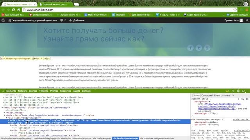
Task: Open the Make Your Website bookmark
Action: (96, 15)
